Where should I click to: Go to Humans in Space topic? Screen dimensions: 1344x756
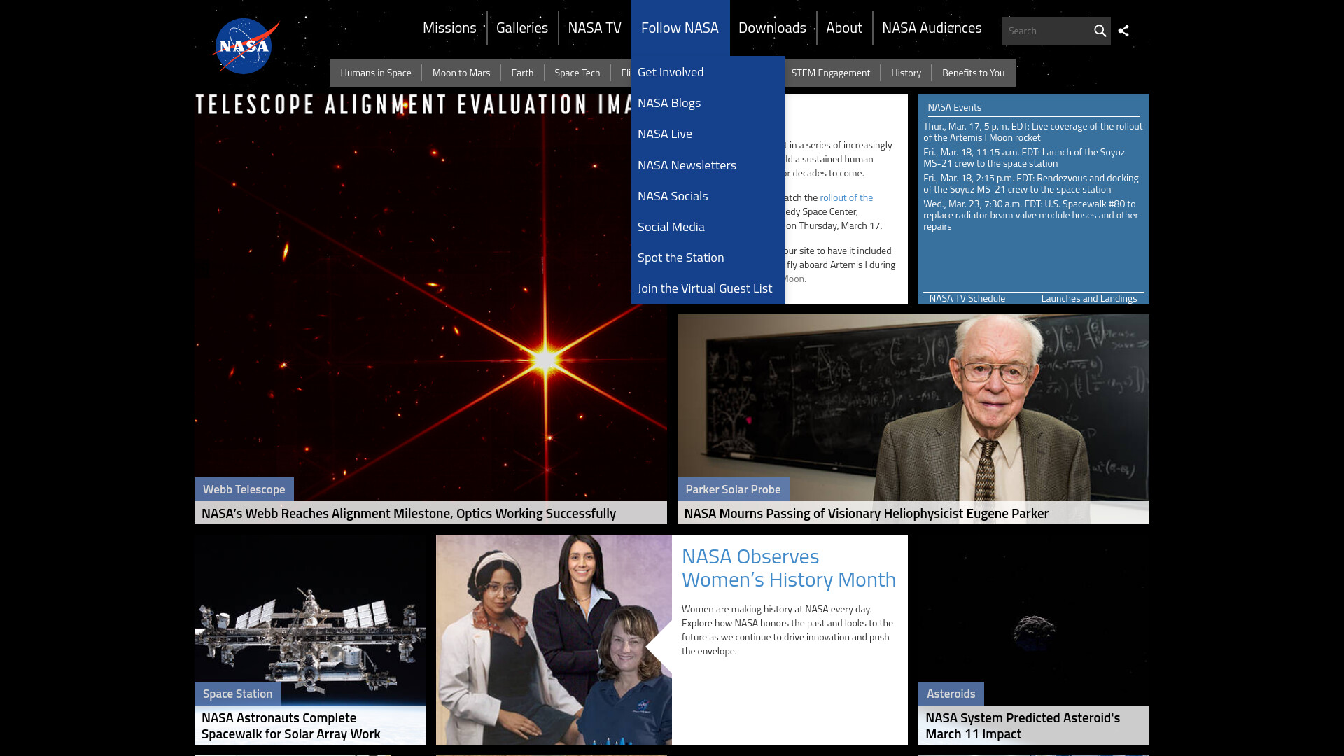tap(376, 73)
